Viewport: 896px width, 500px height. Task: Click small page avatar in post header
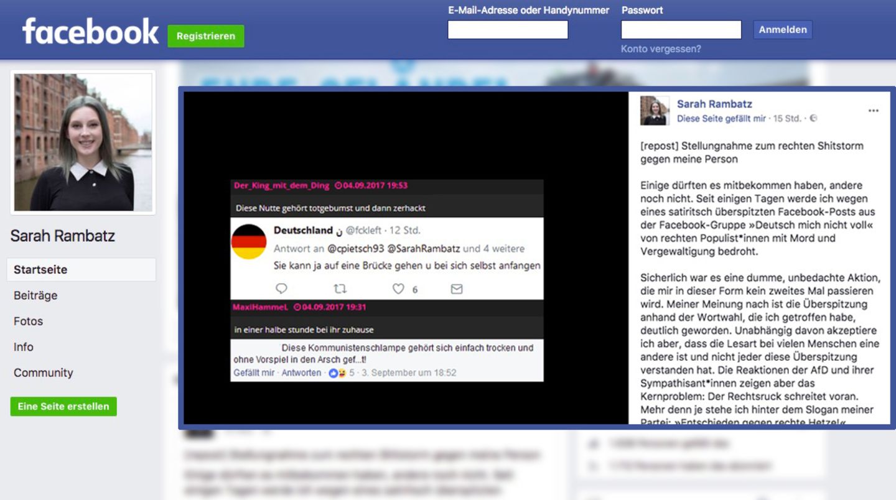[655, 111]
